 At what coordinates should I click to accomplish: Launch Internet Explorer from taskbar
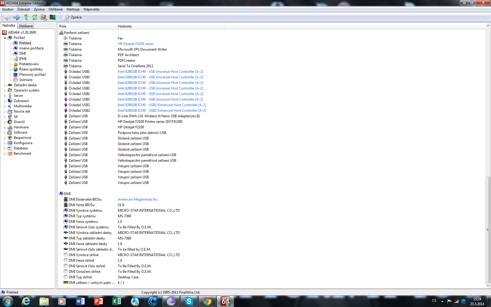tap(26, 301)
